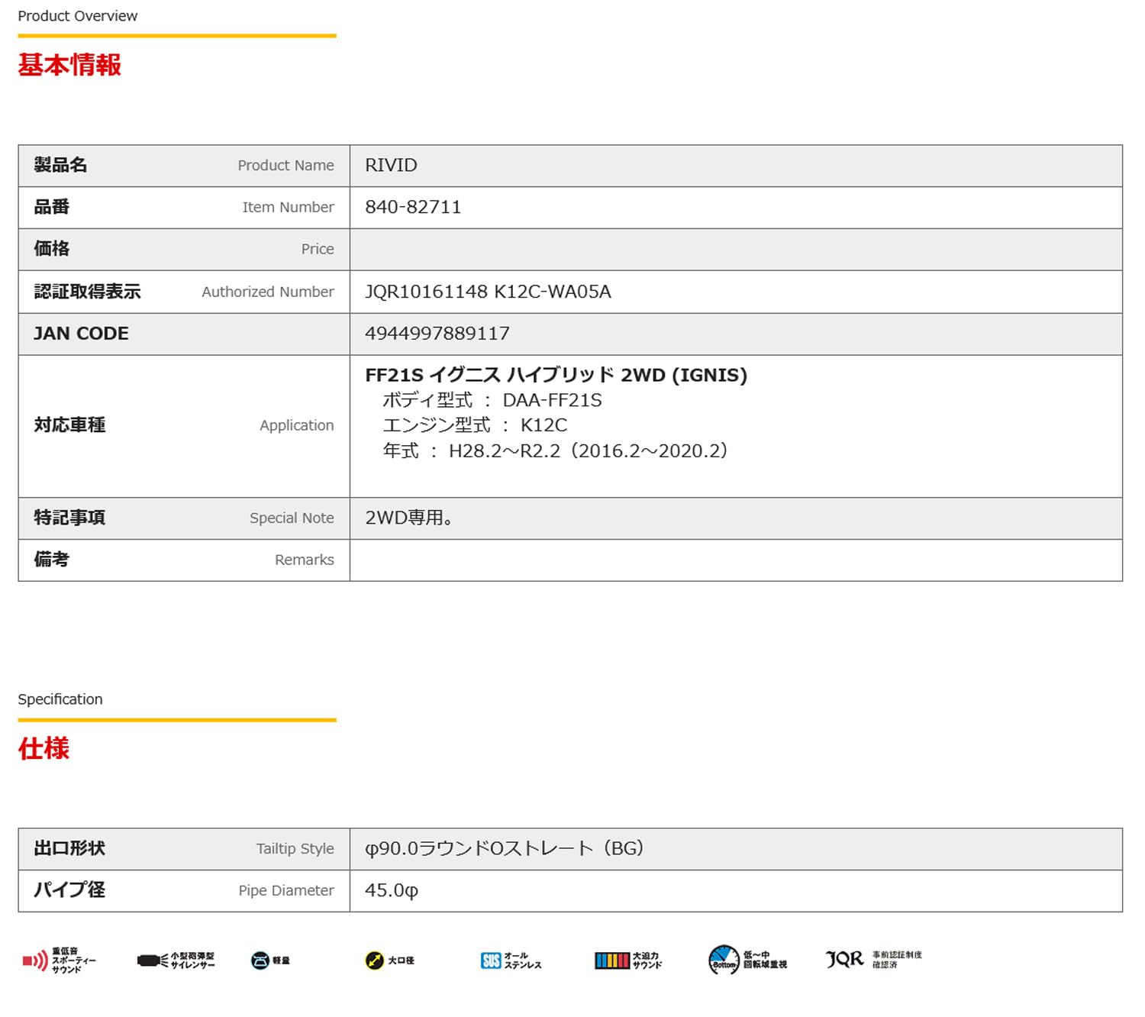Screen dimensions: 1145x1017
Task: Select model year H28.2～R2.2 line
Action: click(x=556, y=450)
